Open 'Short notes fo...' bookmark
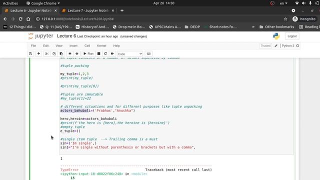This screenshot has width=320, height=180. coord(220,26)
